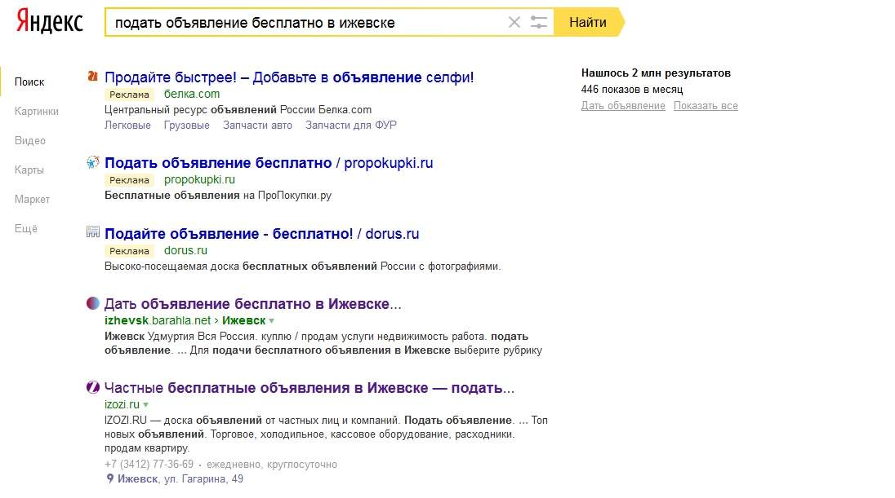
Task: Click the map pin icon near Ижевск address
Action: coord(109,478)
